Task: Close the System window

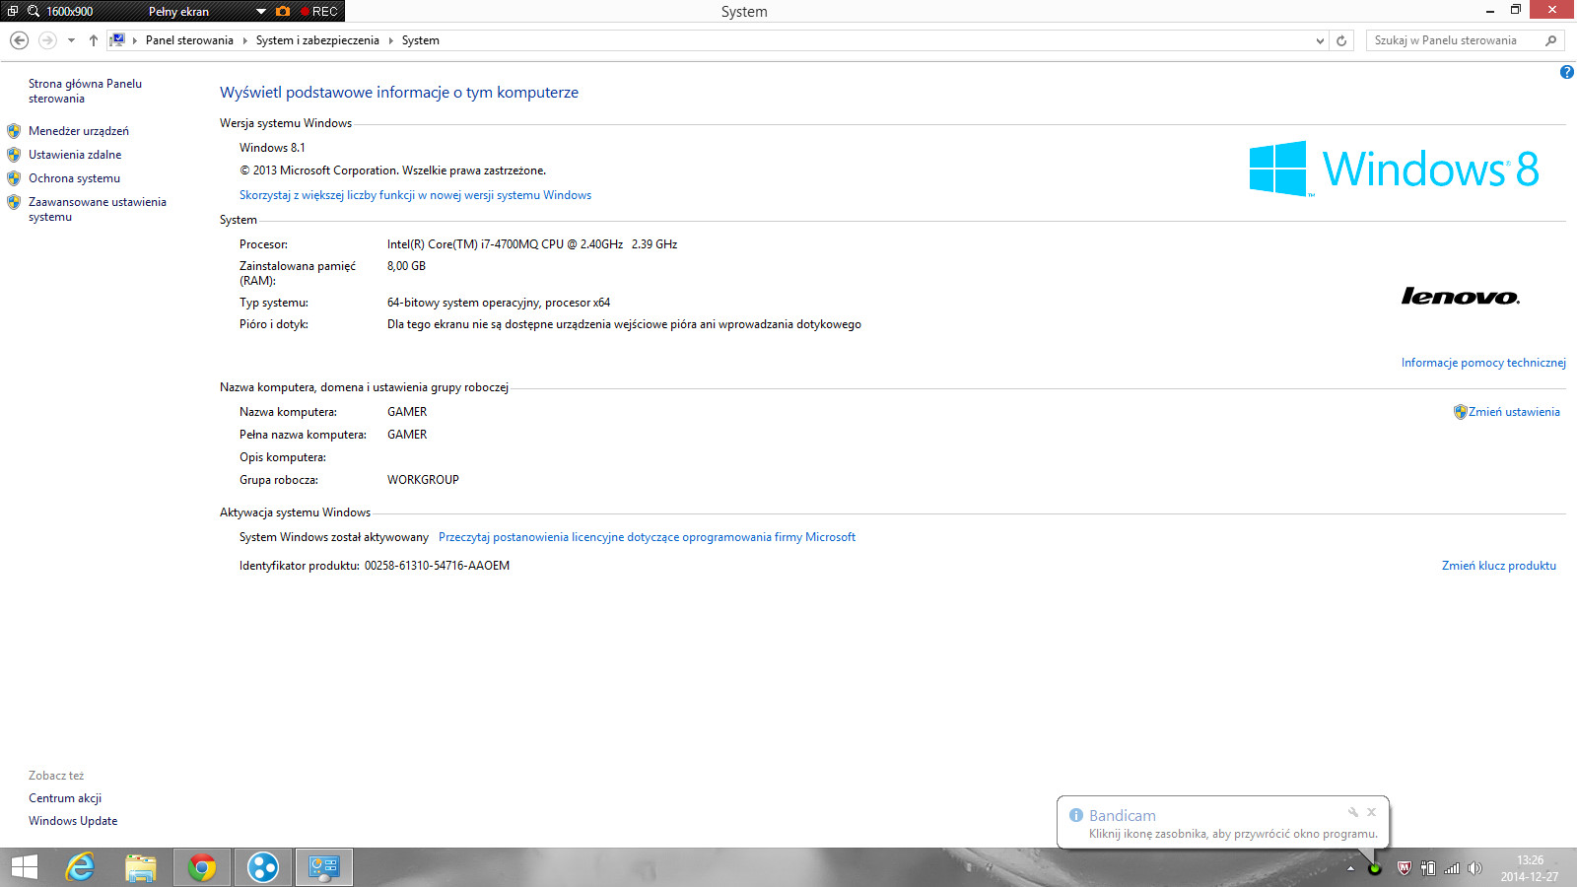Action: tap(1552, 10)
